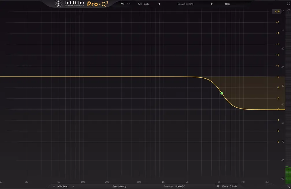Viewport: 291px width, 189px height.
Task: Click the "Analyzer:" label
Action: click(x=169, y=186)
